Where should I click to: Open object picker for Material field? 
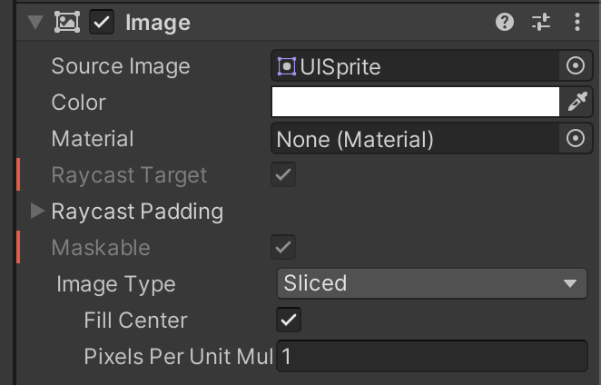(576, 138)
